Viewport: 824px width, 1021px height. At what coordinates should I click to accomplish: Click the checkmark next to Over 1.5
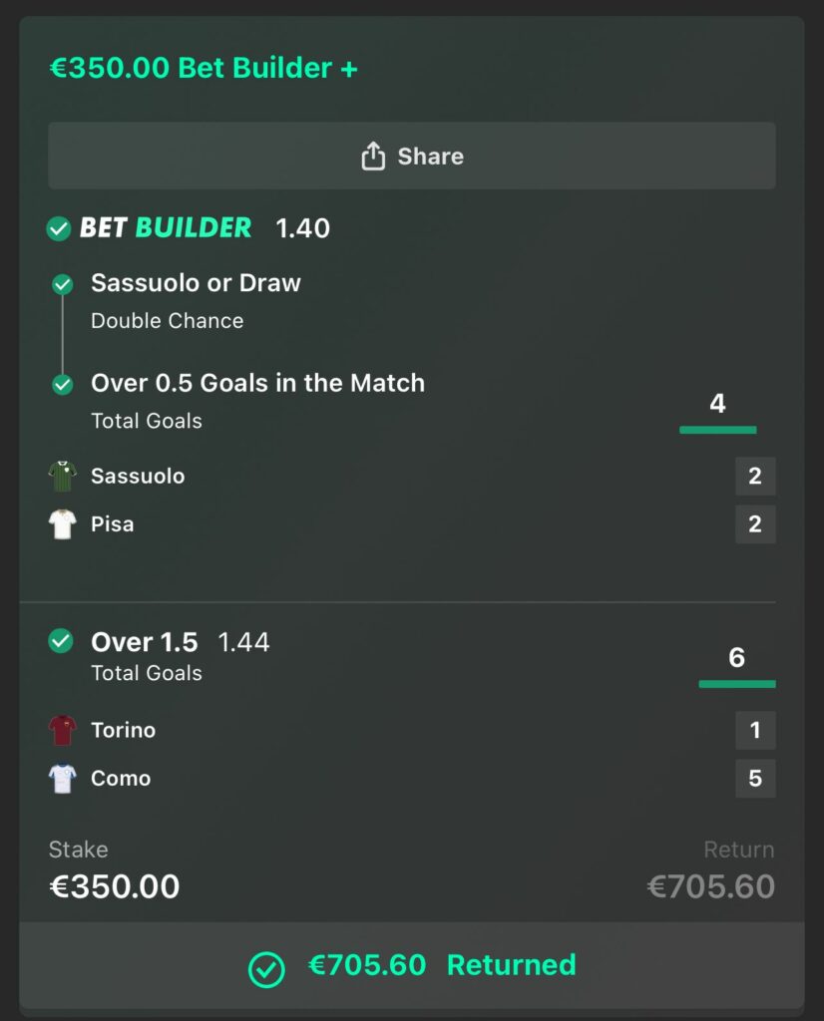tap(62, 643)
